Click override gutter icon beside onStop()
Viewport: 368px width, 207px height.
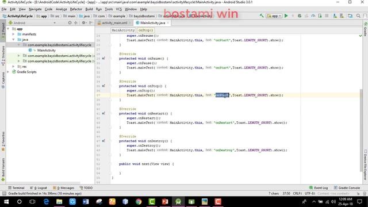103,86
